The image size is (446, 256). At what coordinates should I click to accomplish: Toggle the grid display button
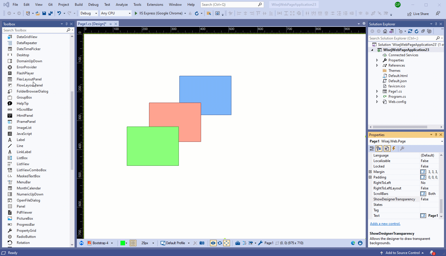[133, 243]
